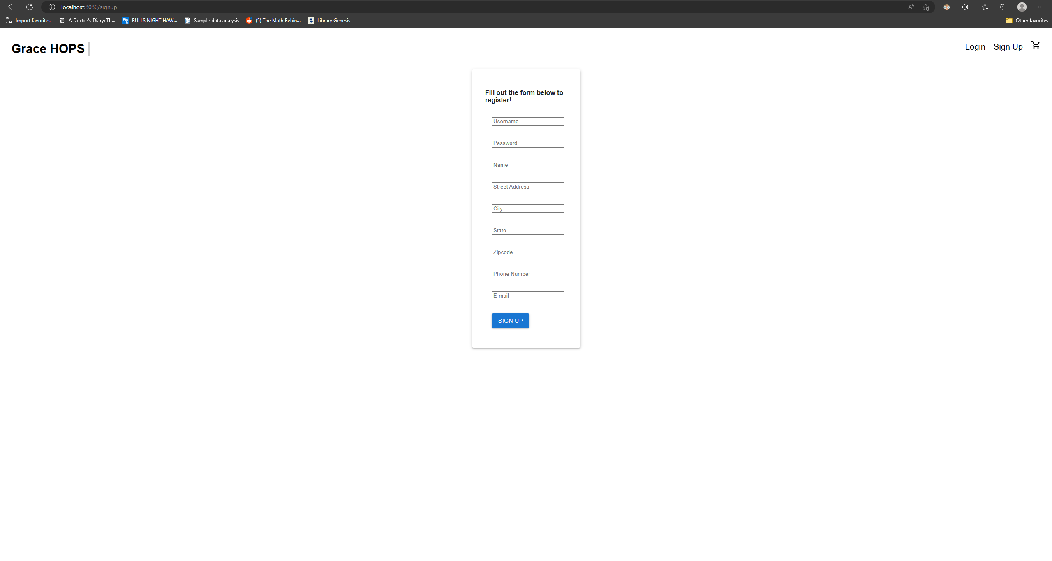Image resolution: width=1052 pixels, height=561 pixels.
Task: Open the Other favorites folder
Action: tap(1026, 20)
